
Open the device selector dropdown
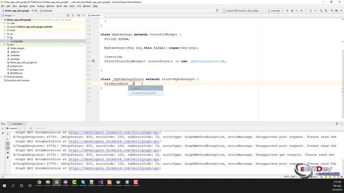click(x=242, y=11)
